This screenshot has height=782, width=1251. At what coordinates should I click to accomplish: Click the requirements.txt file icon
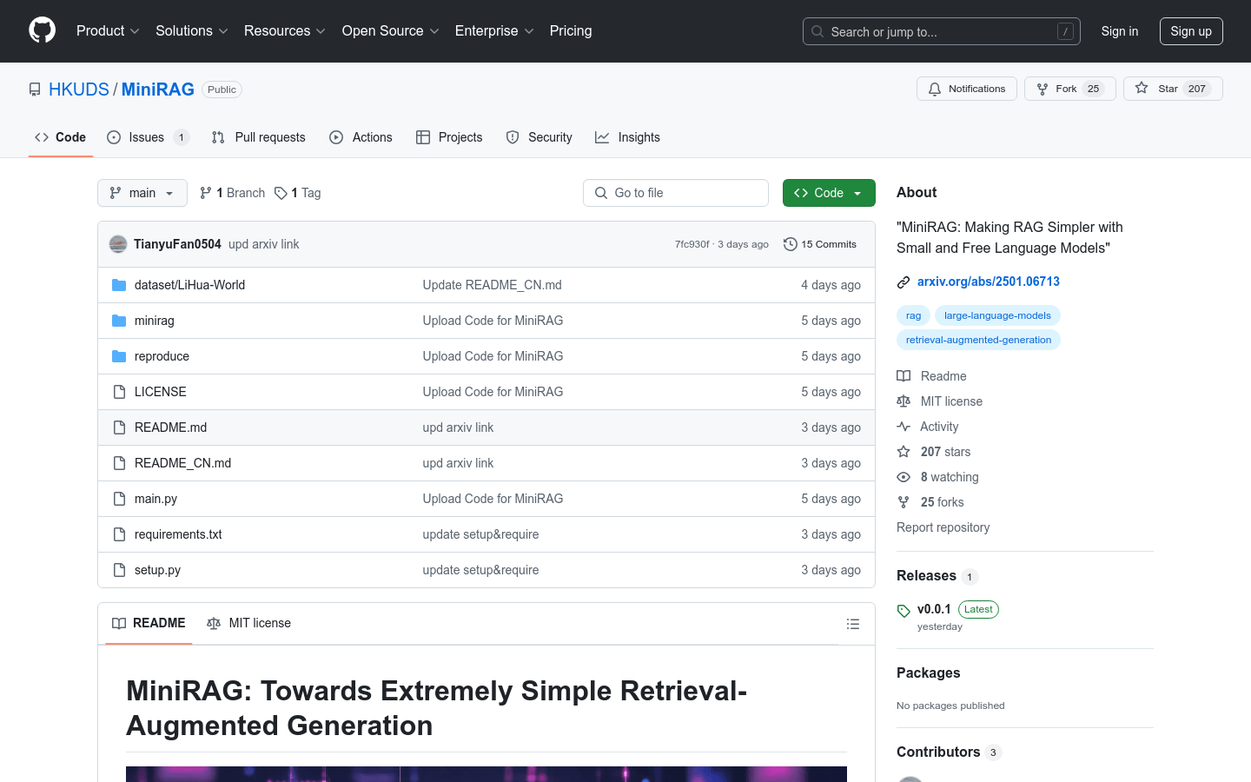pyautogui.click(x=119, y=534)
